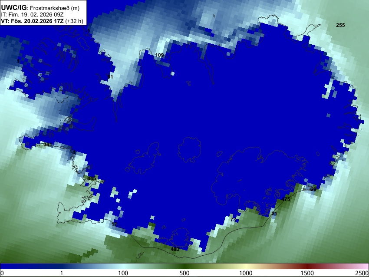Viewport: 369px width, 277px height.
Task: Click the map value 17
Action: 114,224
